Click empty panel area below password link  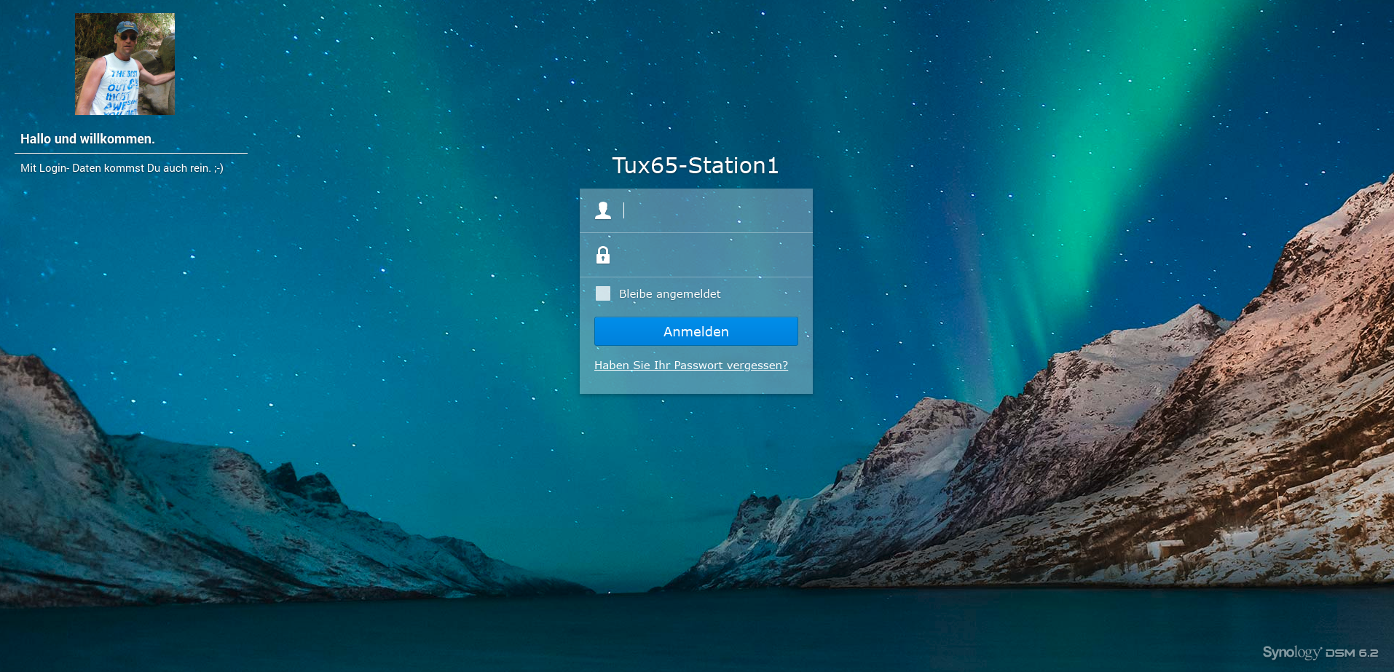(x=696, y=383)
